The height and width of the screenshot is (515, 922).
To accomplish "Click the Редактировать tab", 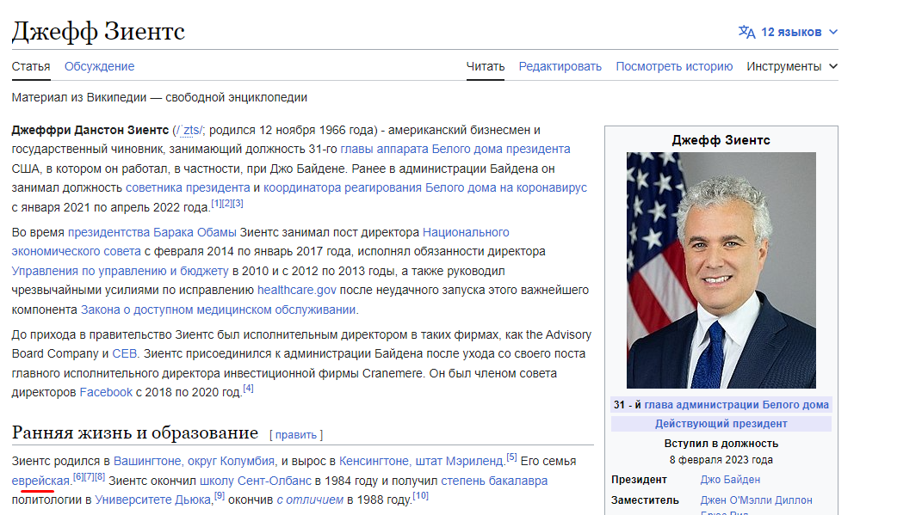I will (560, 66).
